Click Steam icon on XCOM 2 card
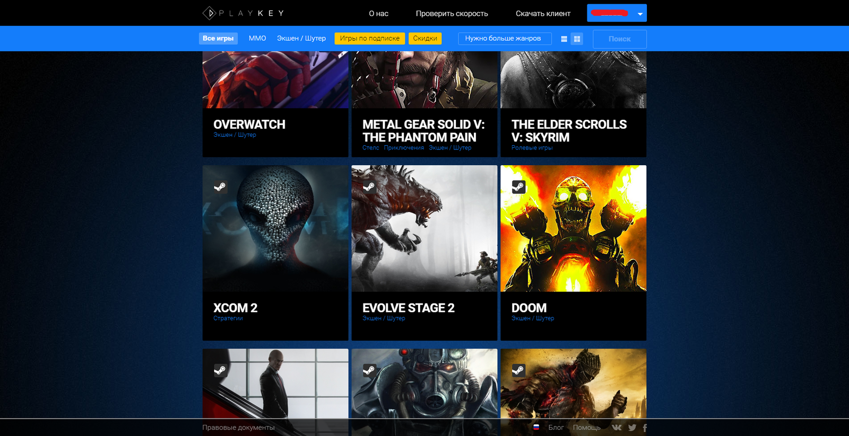The width and height of the screenshot is (849, 436). pyautogui.click(x=220, y=186)
